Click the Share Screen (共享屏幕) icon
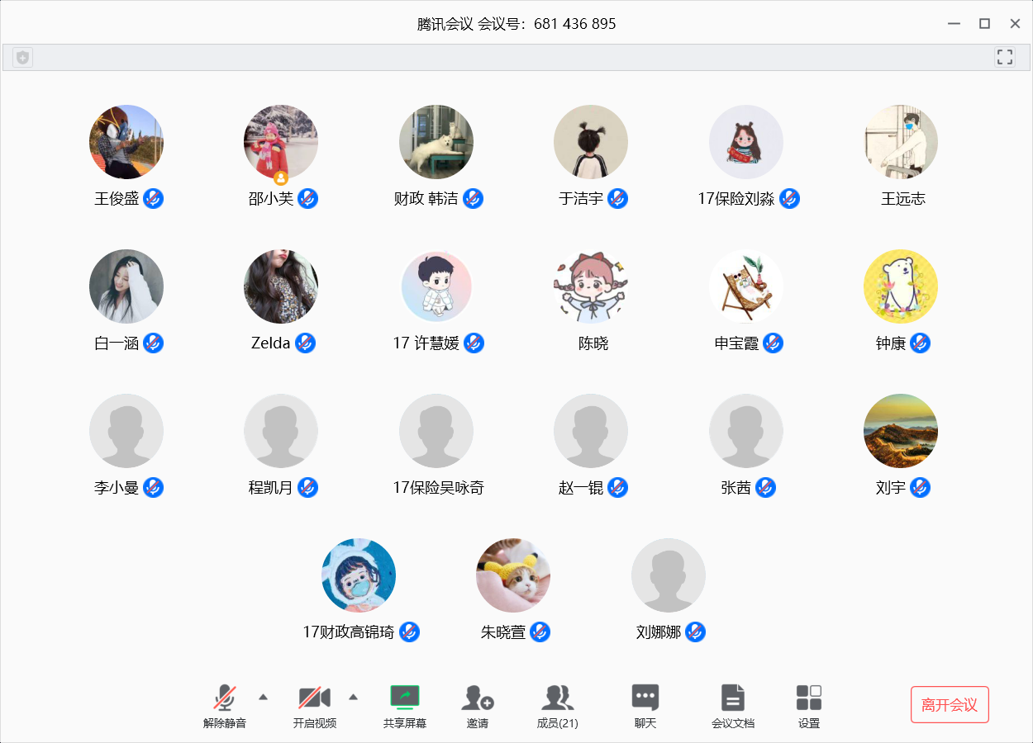1033x743 pixels. pyautogui.click(x=405, y=698)
